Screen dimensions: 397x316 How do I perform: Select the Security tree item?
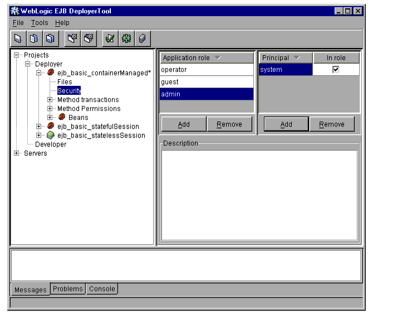tap(69, 91)
